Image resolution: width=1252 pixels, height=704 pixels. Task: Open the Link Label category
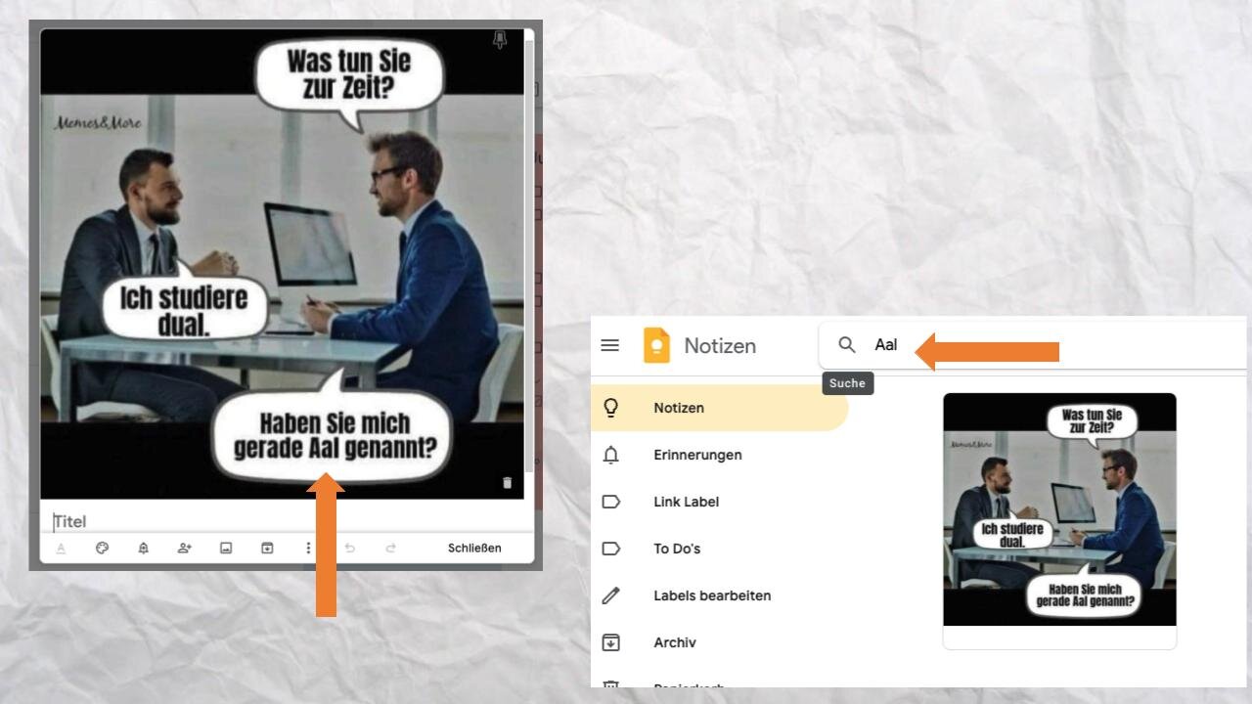[x=686, y=502]
